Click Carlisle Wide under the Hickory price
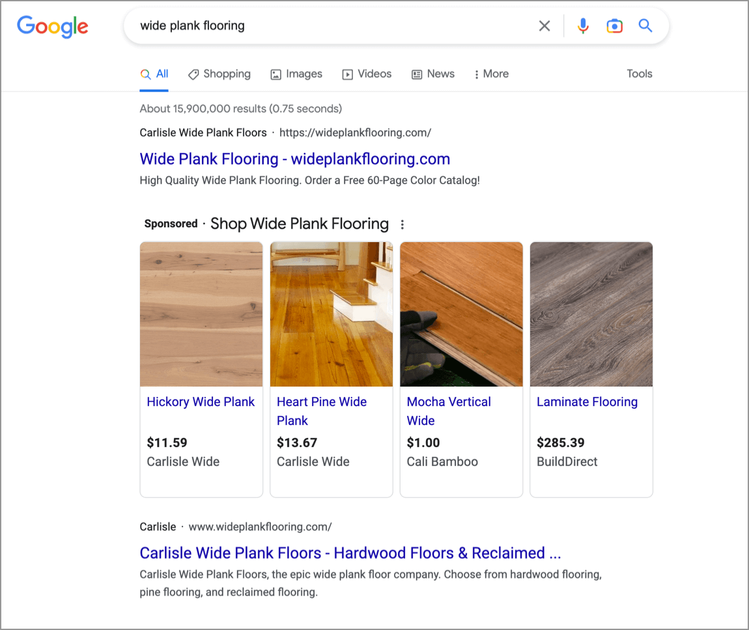This screenshot has height=630, width=749. (x=183, y=462)
